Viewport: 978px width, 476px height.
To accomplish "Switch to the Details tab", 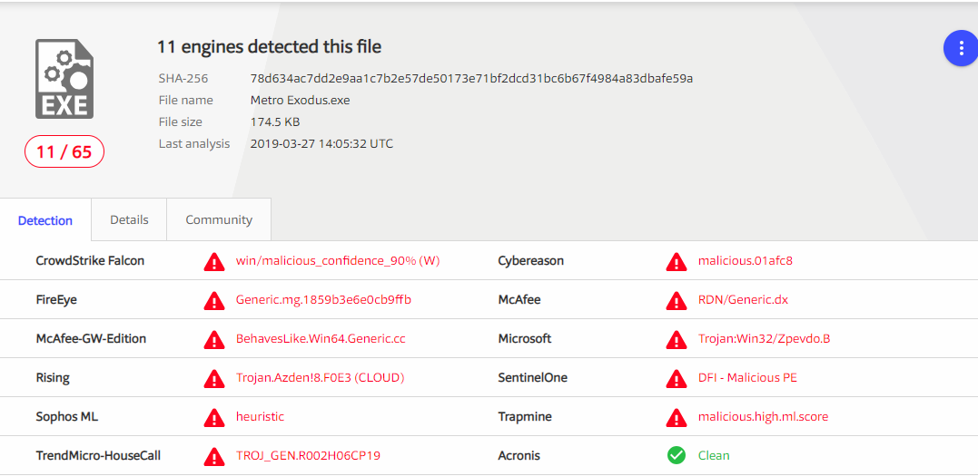I will point(129,219).
